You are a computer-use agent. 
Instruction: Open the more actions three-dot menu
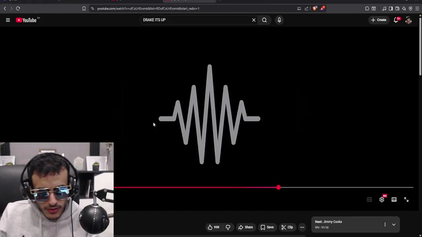302,227
